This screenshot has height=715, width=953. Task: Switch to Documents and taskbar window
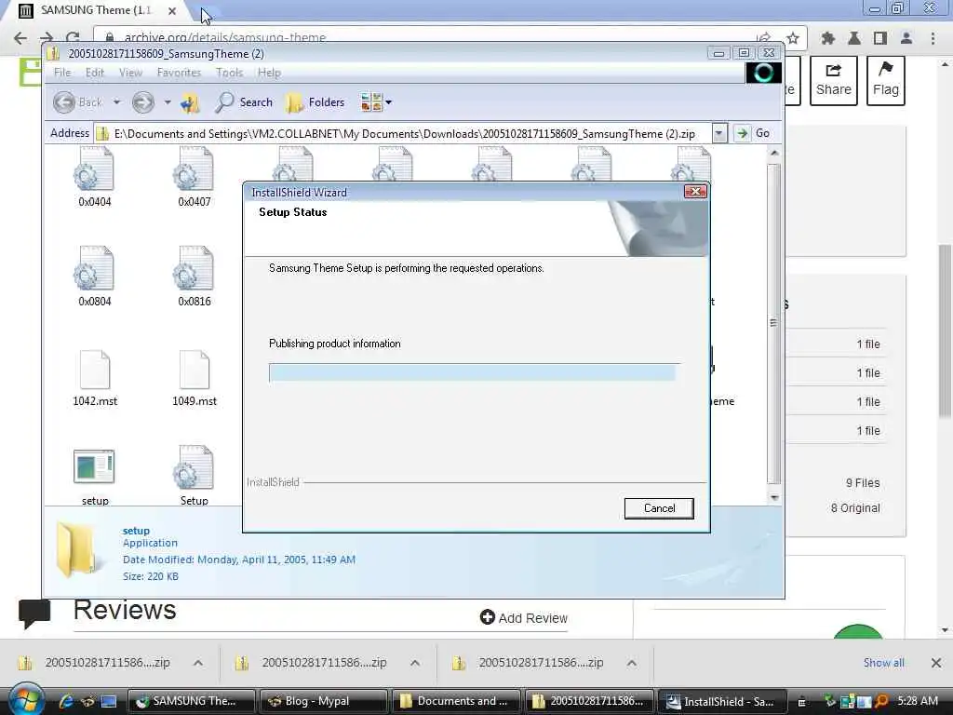tap(456, 701)
